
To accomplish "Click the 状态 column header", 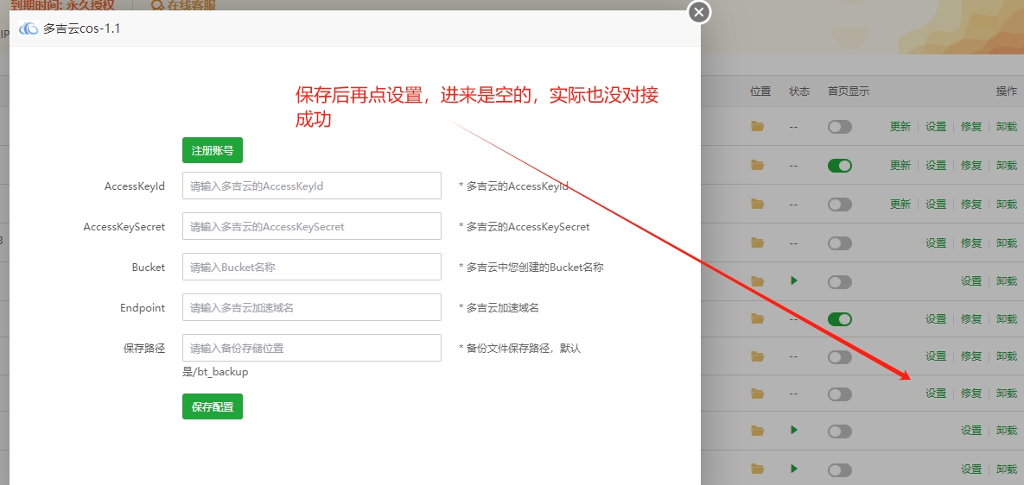I will pyautogui.click(x=799, y=91).
